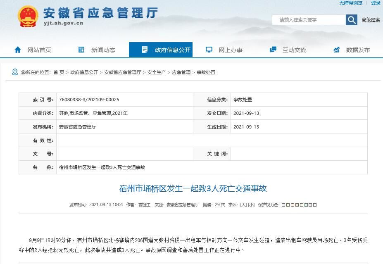Select the last 保护视力色 color box

[x=315, y=205]
